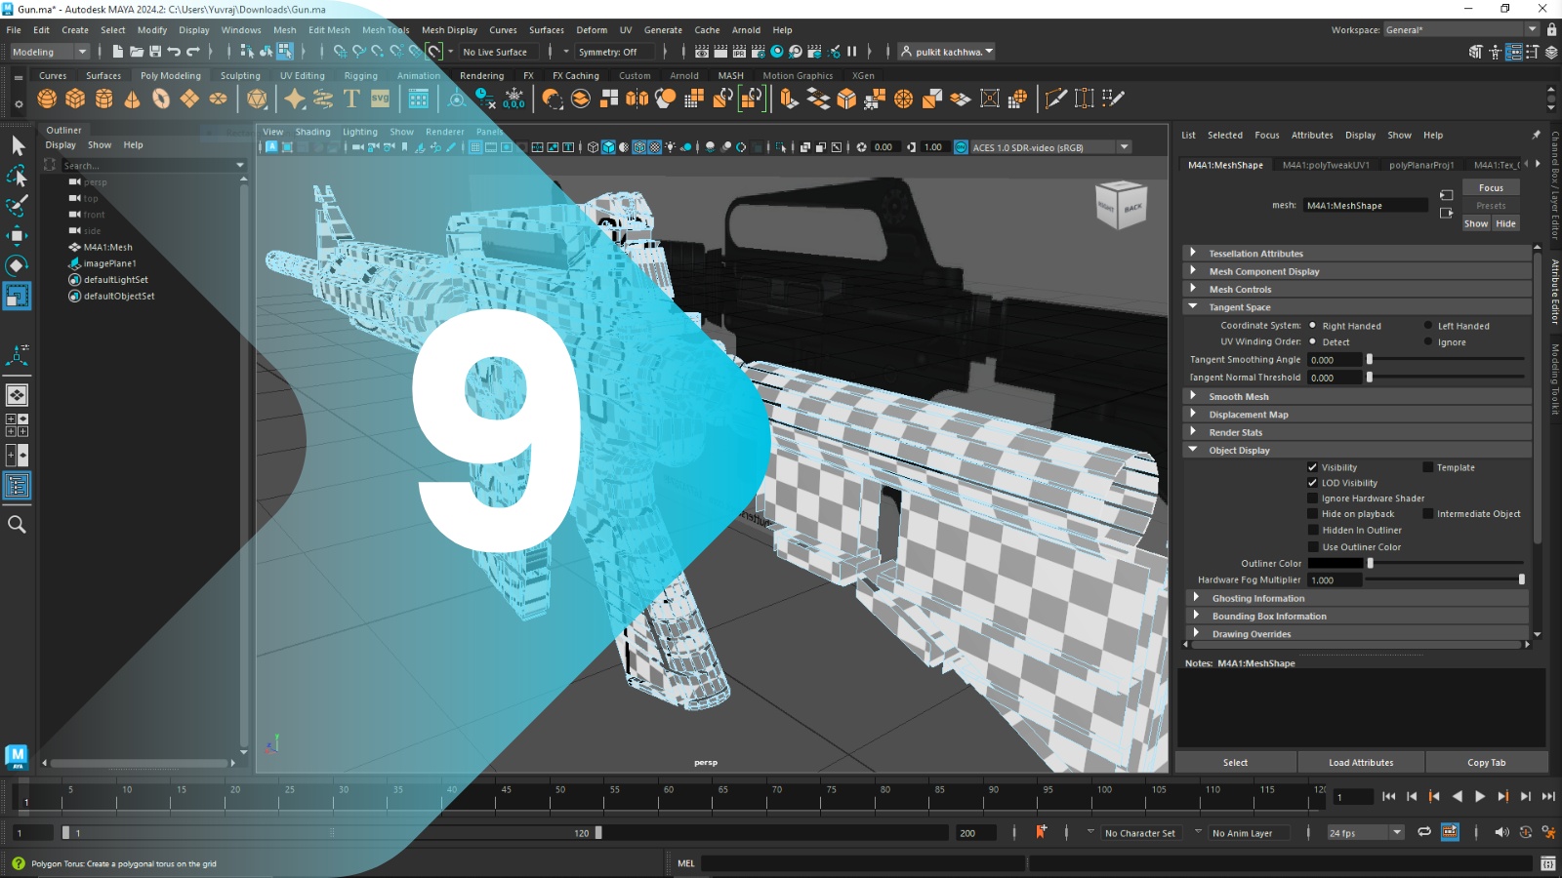Viewport: 1562px width, 878px height.
Task: Click the Presets button
Action: pyautogui.click(x=1491, y=206)
